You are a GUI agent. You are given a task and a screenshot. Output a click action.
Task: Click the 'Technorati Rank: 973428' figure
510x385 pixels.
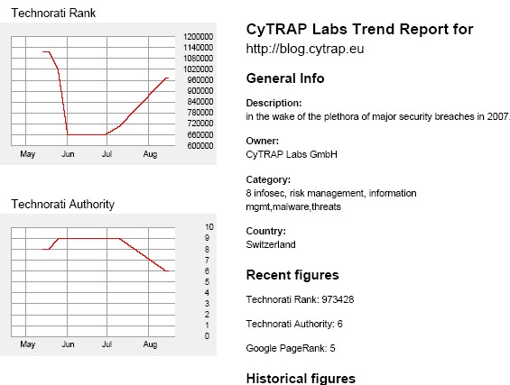300,299
